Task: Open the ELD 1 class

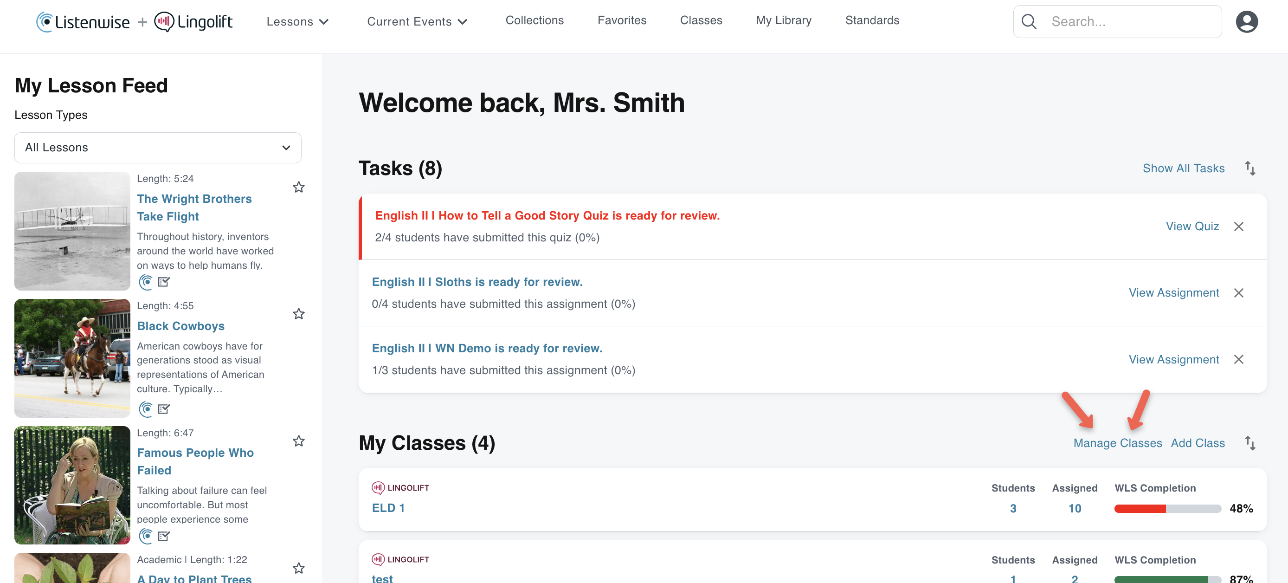Action: pos(388,507)
